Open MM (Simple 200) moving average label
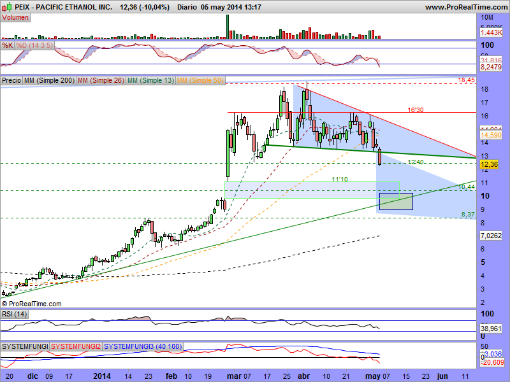The image size is (510, 382). pos(50,80)
